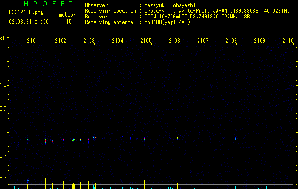Click the 2105 time axis marker

point(146,40)
